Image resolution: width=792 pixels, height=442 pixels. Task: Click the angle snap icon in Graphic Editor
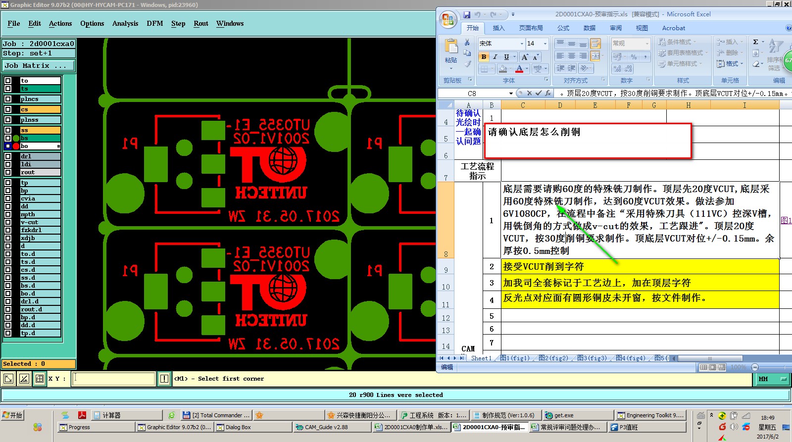point(24,379)
